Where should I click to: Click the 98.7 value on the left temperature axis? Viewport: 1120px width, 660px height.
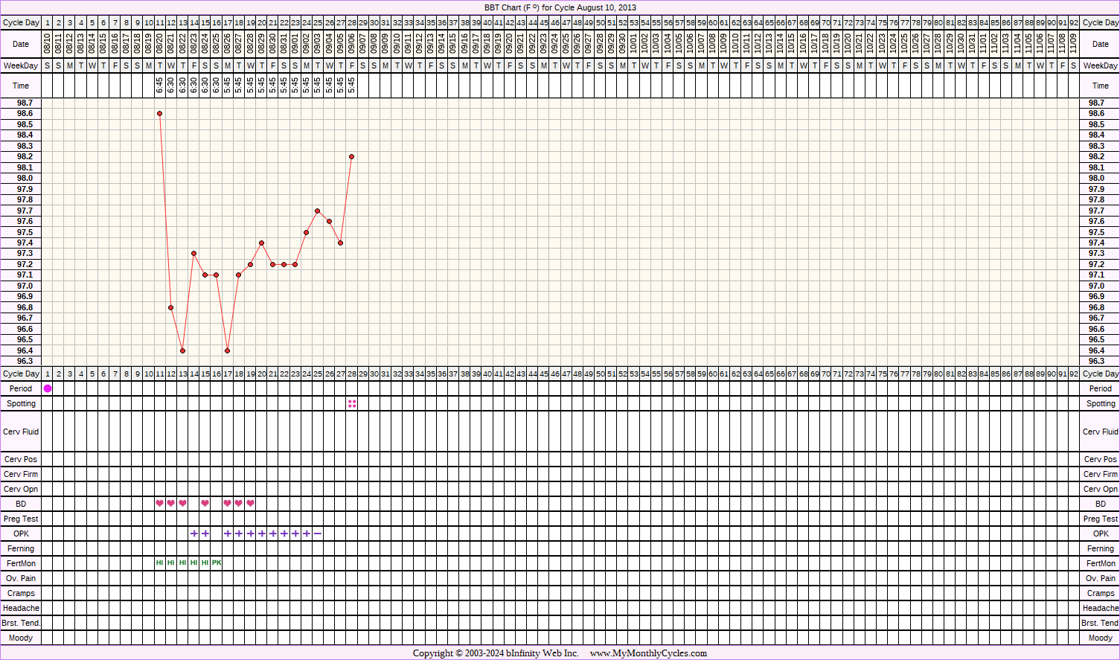click(x=25, y=103)
